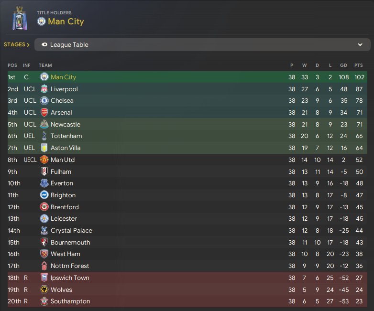Click the Man City crest in header
This screenshot has height=311, width=374.
pyautogui.click(x=41, y=21)
